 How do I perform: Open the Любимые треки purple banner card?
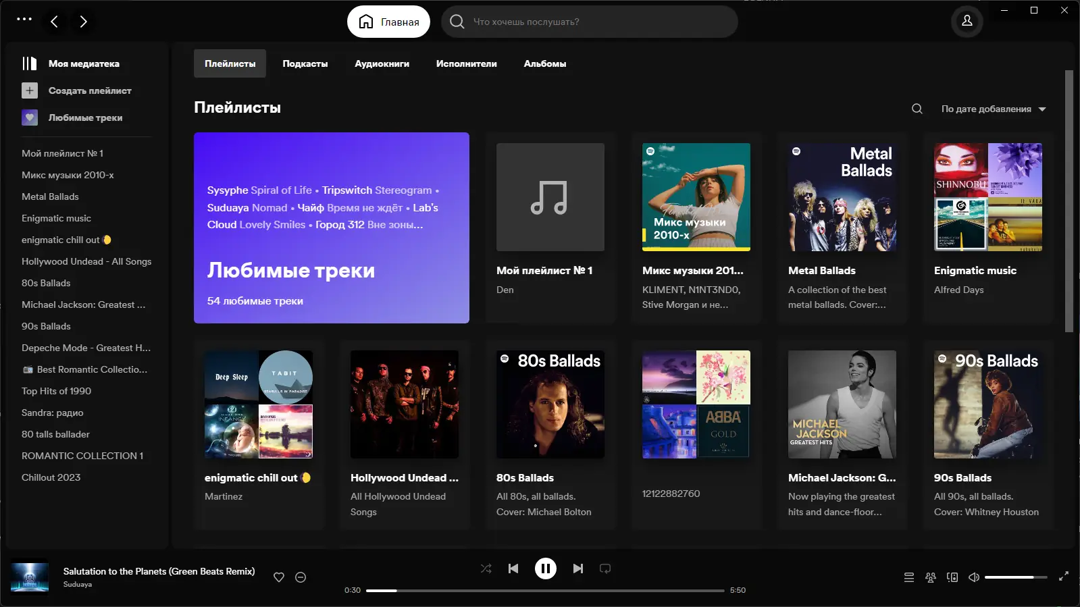coord(332,228)
